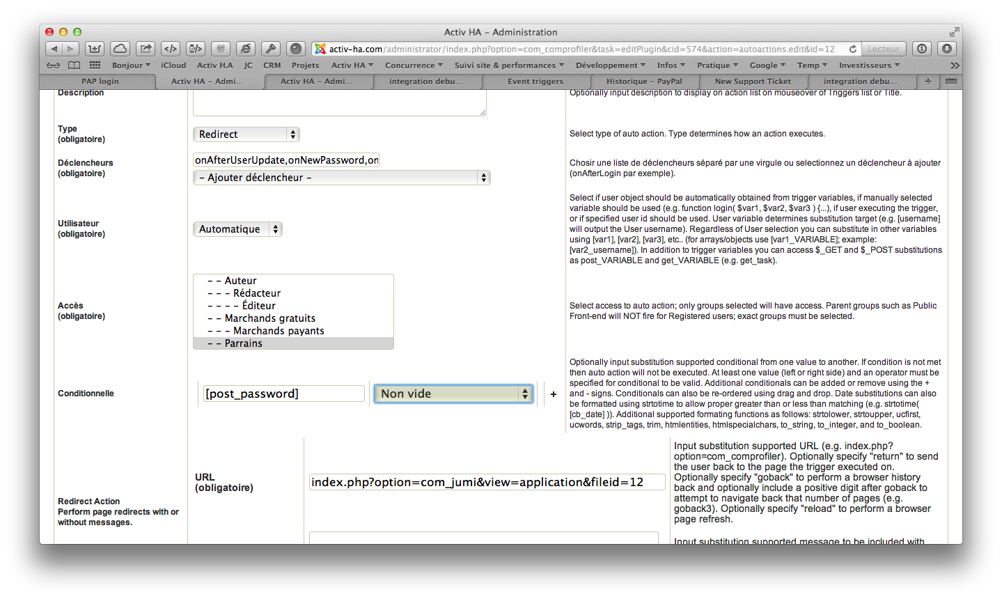Switch to the last integration debu... tab
1002x599 pixels.
(x=860, y=81)
